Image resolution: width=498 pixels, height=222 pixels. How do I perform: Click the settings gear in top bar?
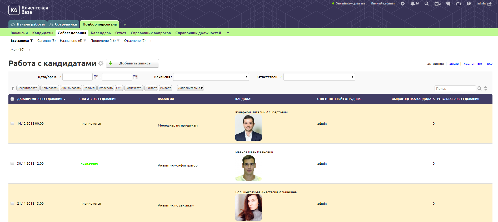(x=402, y=4)
